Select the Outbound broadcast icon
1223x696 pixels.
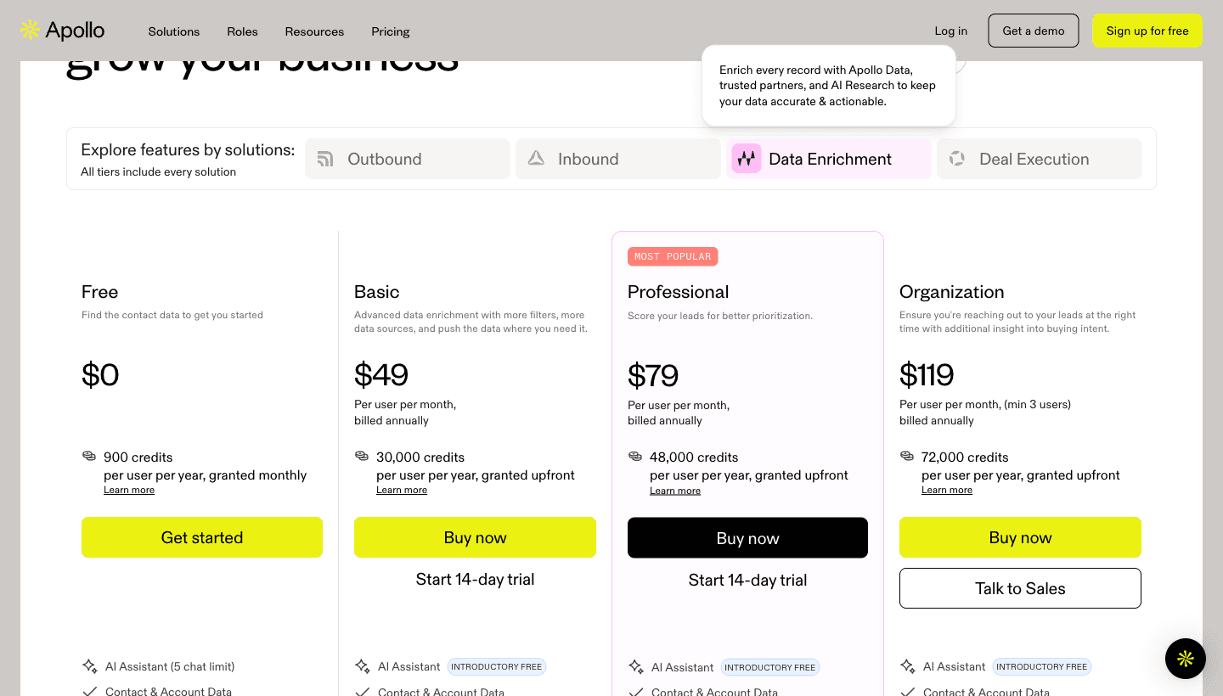click(325, 159)
